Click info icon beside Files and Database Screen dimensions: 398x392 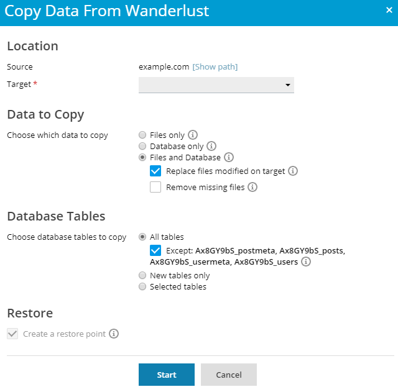pos(228,158)
